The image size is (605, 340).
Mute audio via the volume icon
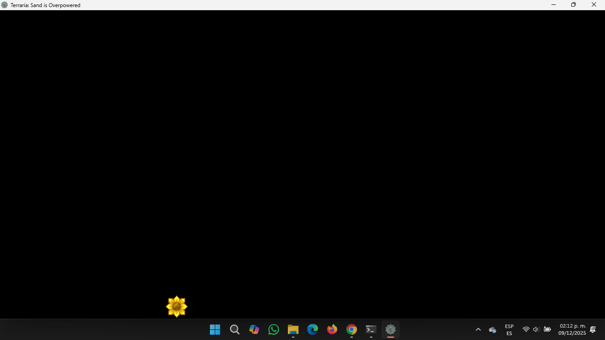click(x=536, y=329)
